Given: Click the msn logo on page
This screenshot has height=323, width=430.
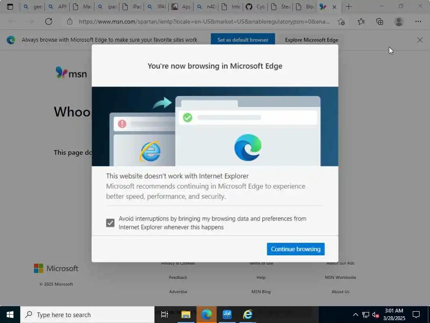Looking at the screenshot, I should (71, 73).
